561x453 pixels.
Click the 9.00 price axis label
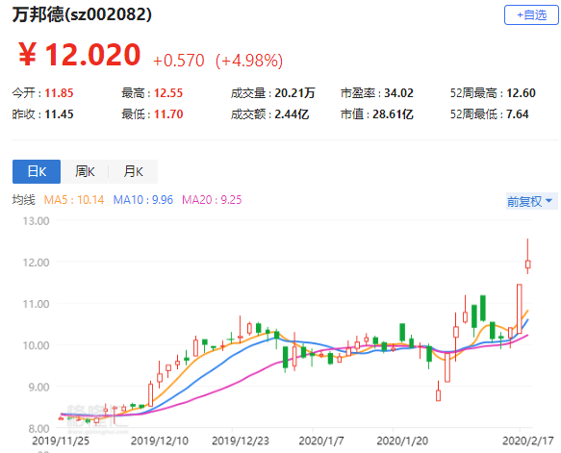pyautogui.click(x=38, y=387)
